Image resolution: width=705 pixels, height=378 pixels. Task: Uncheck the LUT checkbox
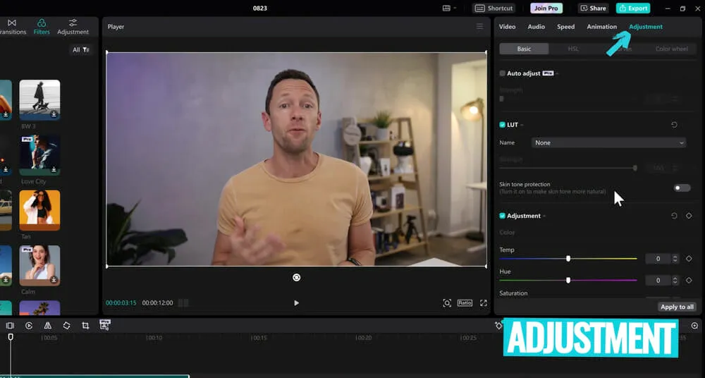pyautogui.click(x=503, y=125)
